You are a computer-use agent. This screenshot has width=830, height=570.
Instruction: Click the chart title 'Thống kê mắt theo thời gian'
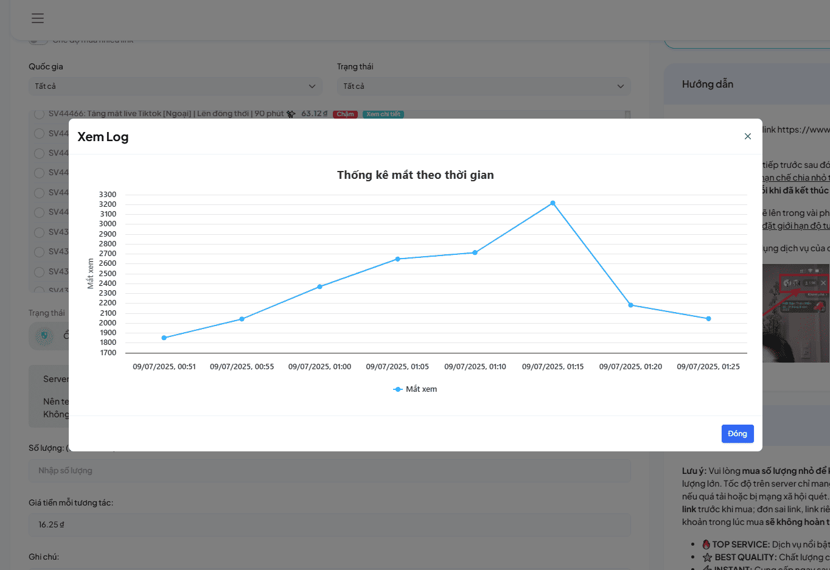(416, 175)
